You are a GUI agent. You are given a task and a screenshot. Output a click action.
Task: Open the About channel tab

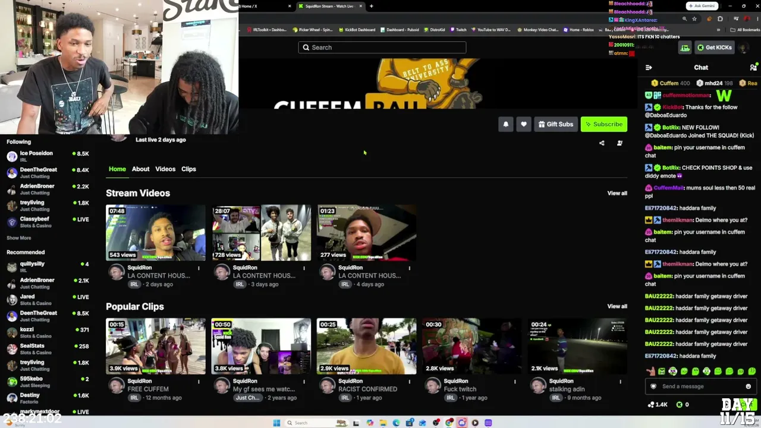[140, 169]
